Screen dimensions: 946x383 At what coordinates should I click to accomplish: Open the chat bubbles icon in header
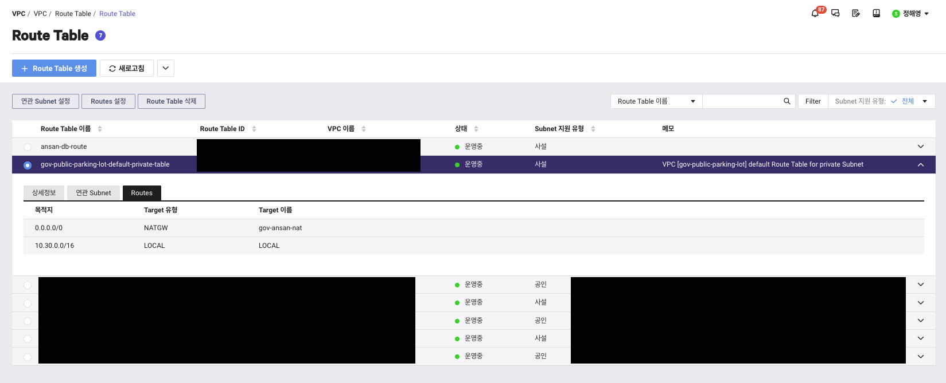coord(835,13)
